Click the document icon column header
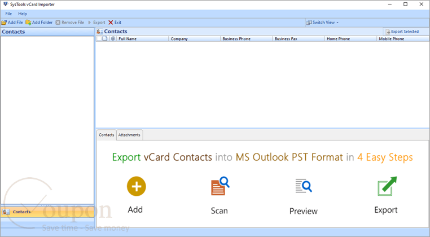Image resolution: width=430 pixels, height=237 pixels. tap(105, 39)
